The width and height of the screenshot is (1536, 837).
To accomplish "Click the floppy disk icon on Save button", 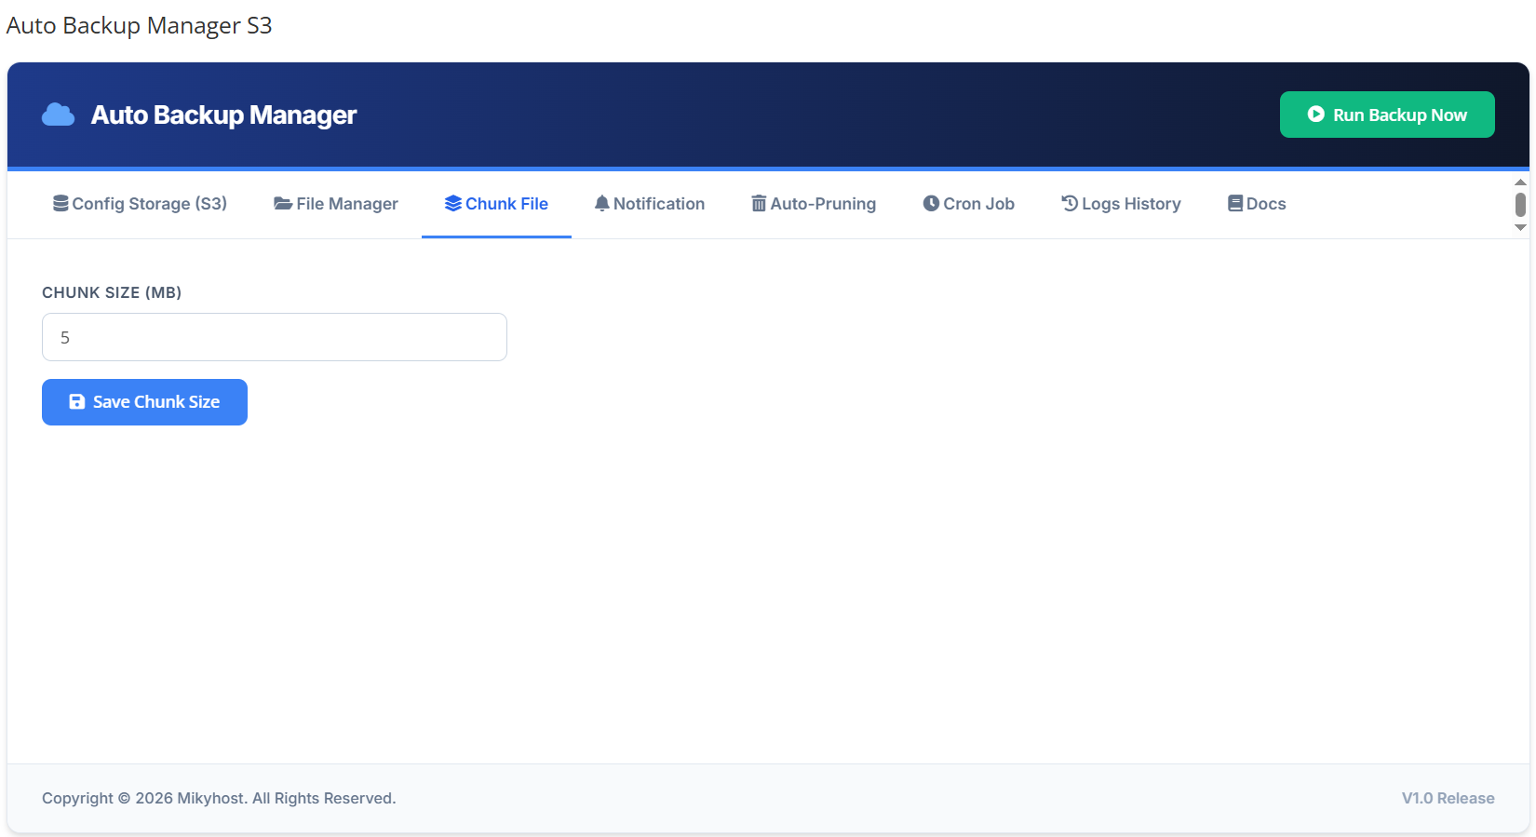I will click(x=77, y=401).
